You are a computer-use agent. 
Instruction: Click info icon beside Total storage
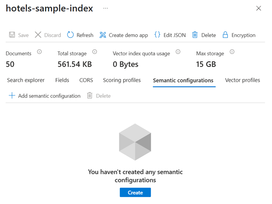94,52
